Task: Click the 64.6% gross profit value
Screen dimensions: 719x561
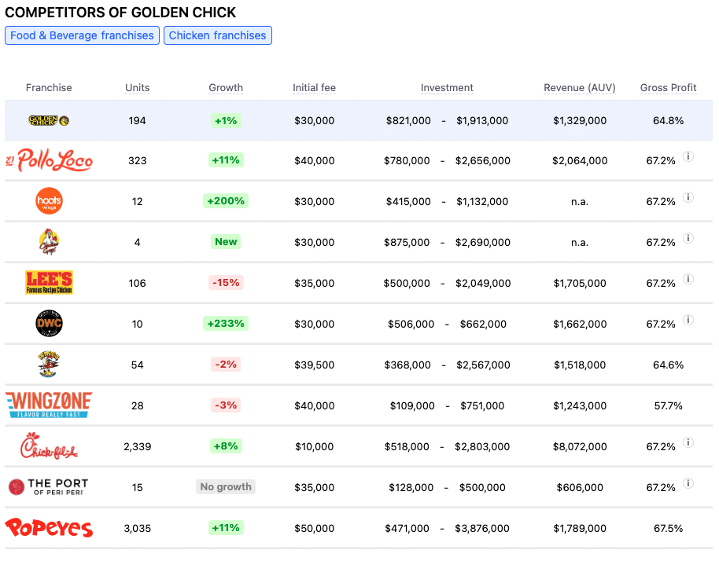Action: coord(668,365)
